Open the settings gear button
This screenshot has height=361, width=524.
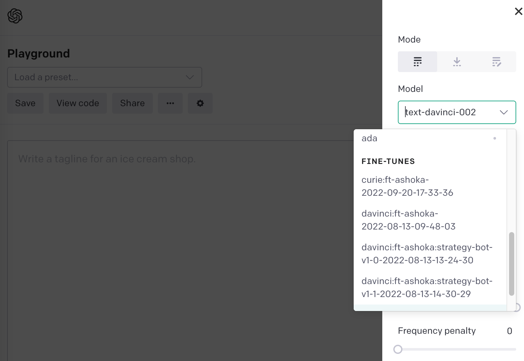(200, 103)
